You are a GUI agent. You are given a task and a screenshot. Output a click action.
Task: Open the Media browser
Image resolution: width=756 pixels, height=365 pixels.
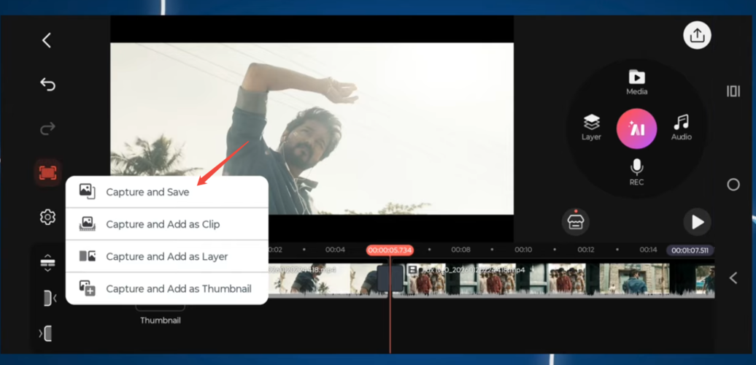(636, 82)
